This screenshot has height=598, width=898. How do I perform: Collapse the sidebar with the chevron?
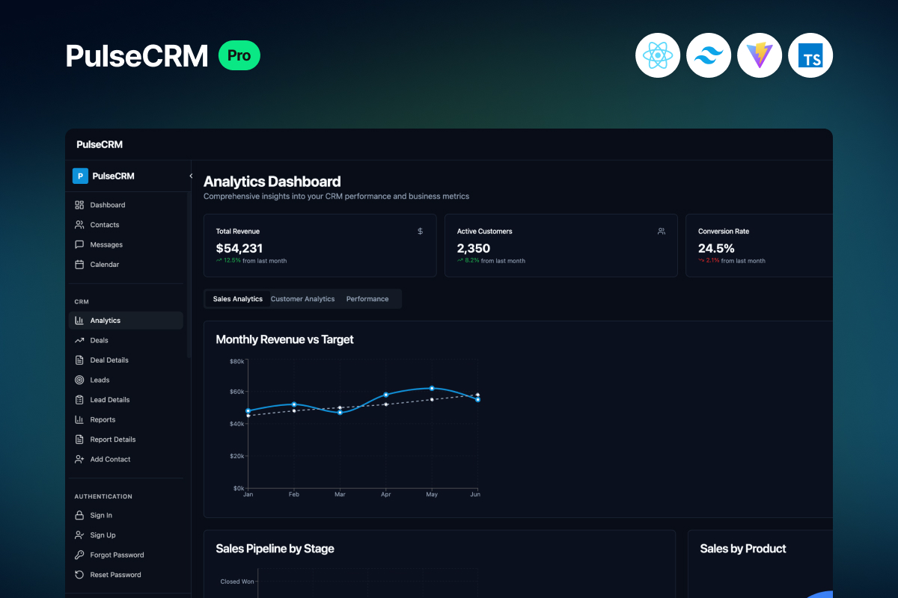click(x=190, y=176)
